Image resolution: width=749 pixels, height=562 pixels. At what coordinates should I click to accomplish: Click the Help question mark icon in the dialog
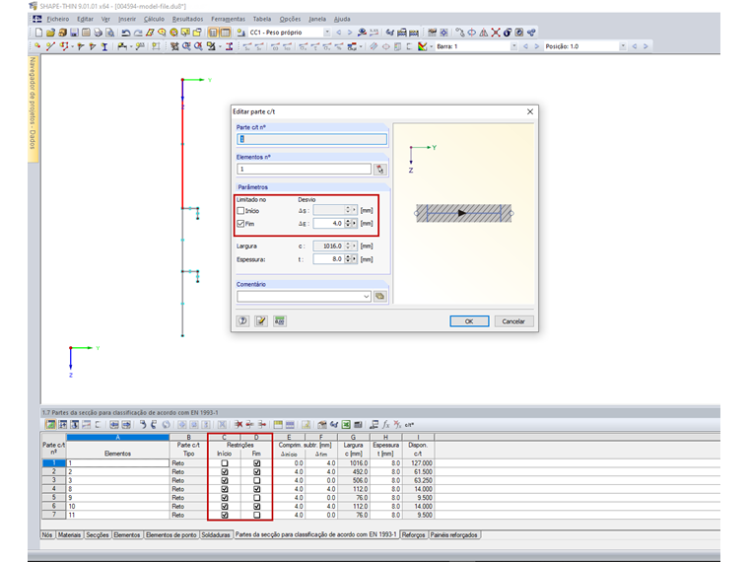point(243,321)
